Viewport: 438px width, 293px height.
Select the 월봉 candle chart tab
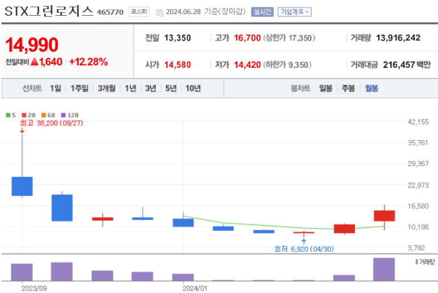click(x=372, y=88)
